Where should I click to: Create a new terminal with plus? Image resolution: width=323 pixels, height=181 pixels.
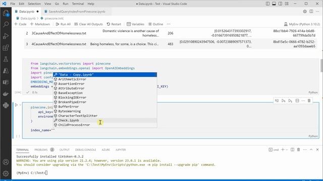[283, 150]
